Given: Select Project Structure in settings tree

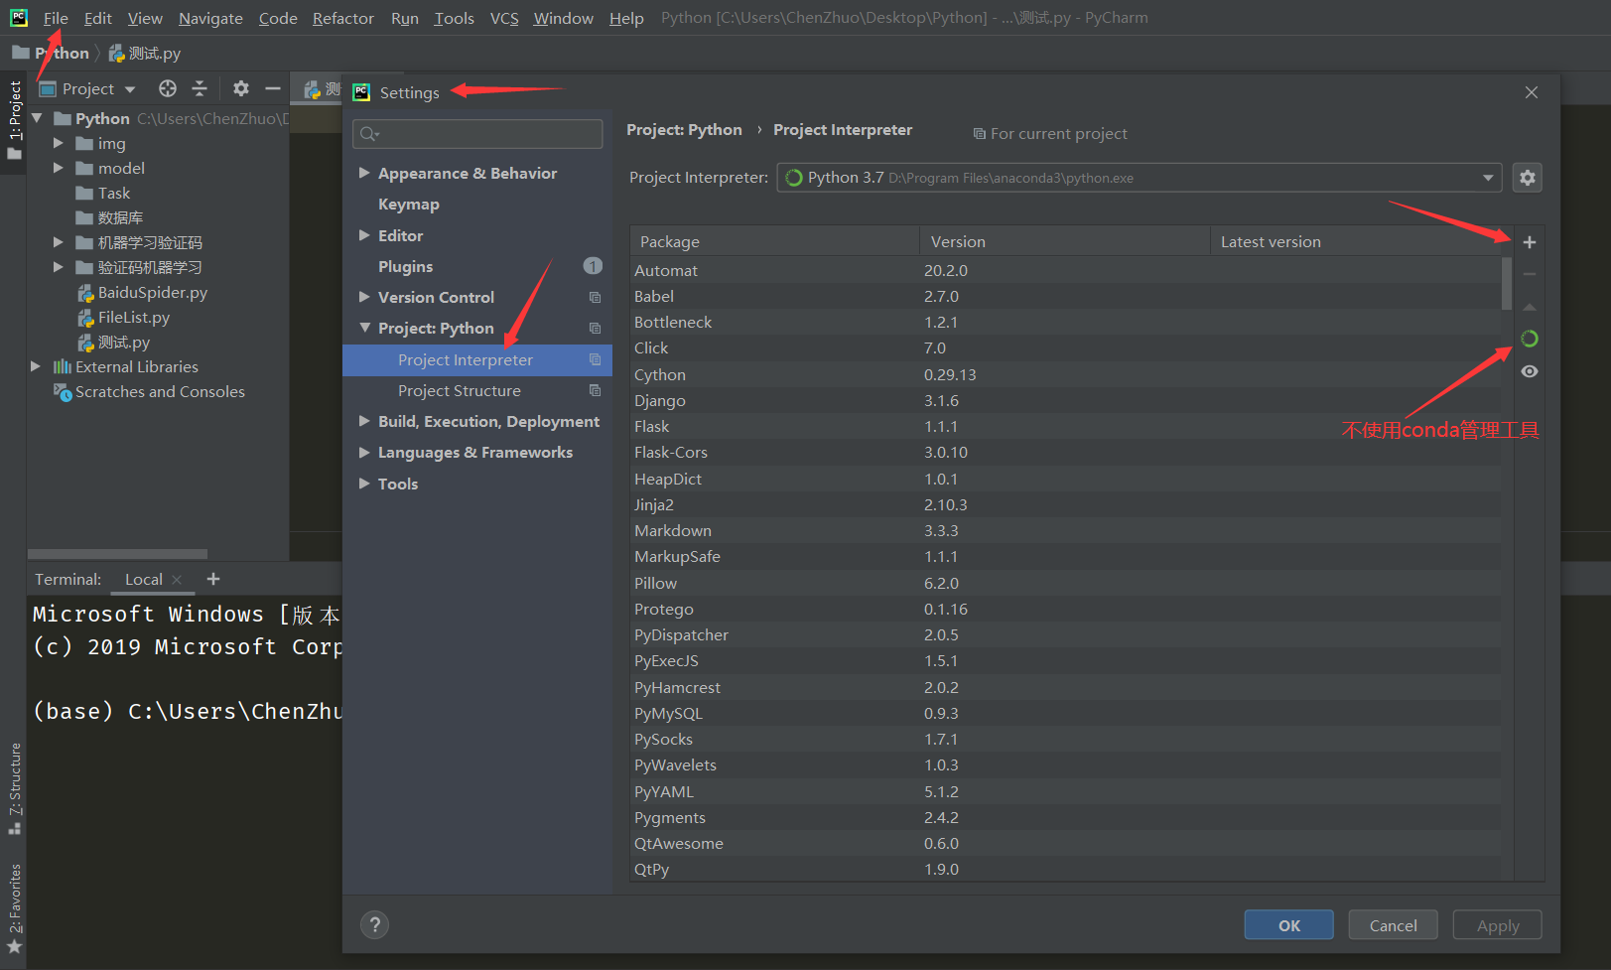Looking at the screenshot, I should pos(459,391).
